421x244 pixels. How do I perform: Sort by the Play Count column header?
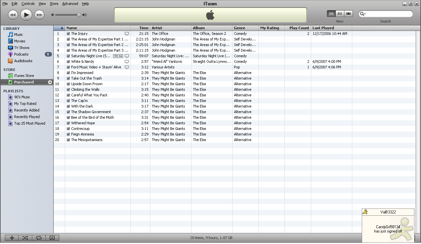[x=298, y=28]
